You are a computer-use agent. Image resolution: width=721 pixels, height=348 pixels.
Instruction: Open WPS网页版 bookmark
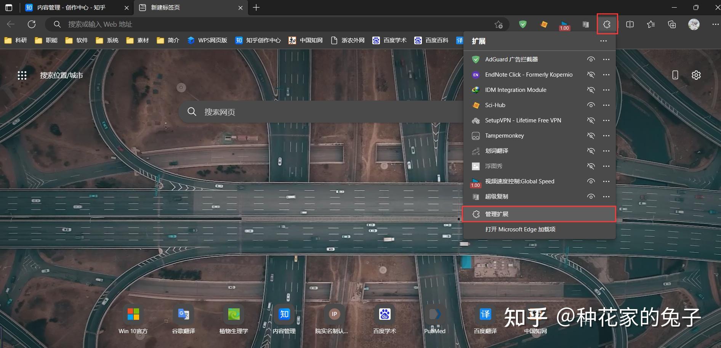[x=207, y=40]
